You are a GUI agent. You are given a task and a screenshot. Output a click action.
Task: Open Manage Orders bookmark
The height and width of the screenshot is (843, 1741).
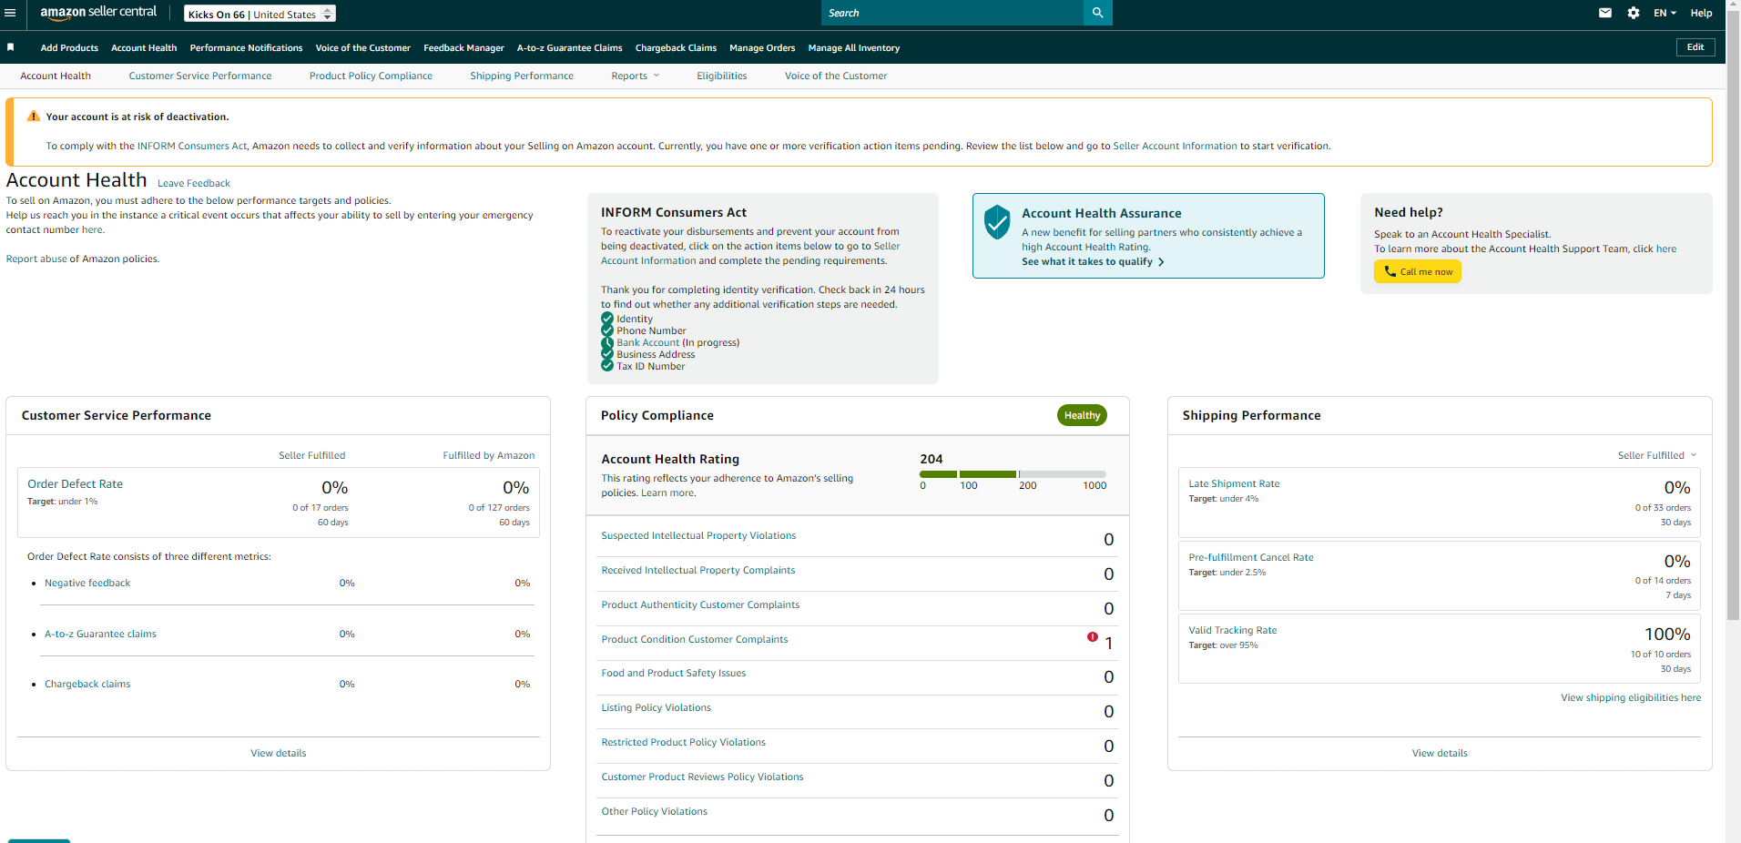pyautogui.click(x=762, y=48)
